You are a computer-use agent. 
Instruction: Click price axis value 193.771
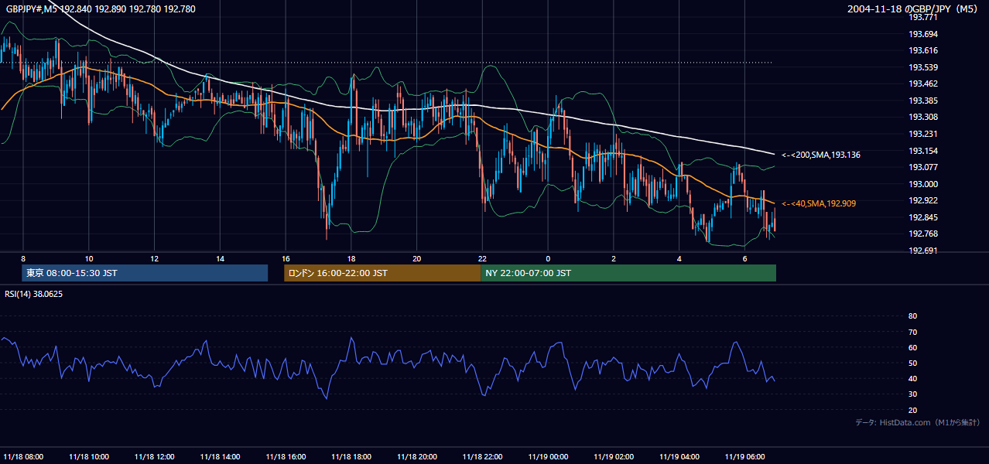[923, 17]
